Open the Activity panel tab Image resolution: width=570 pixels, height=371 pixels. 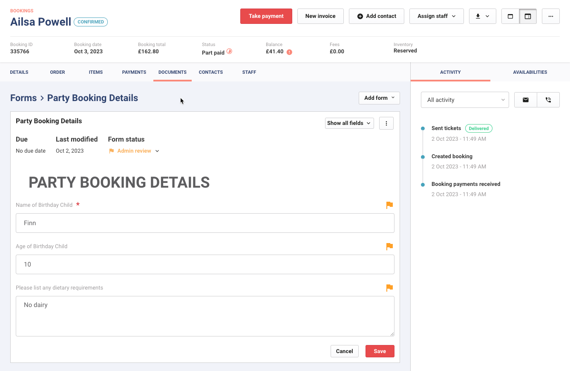(x=450, y=72)
